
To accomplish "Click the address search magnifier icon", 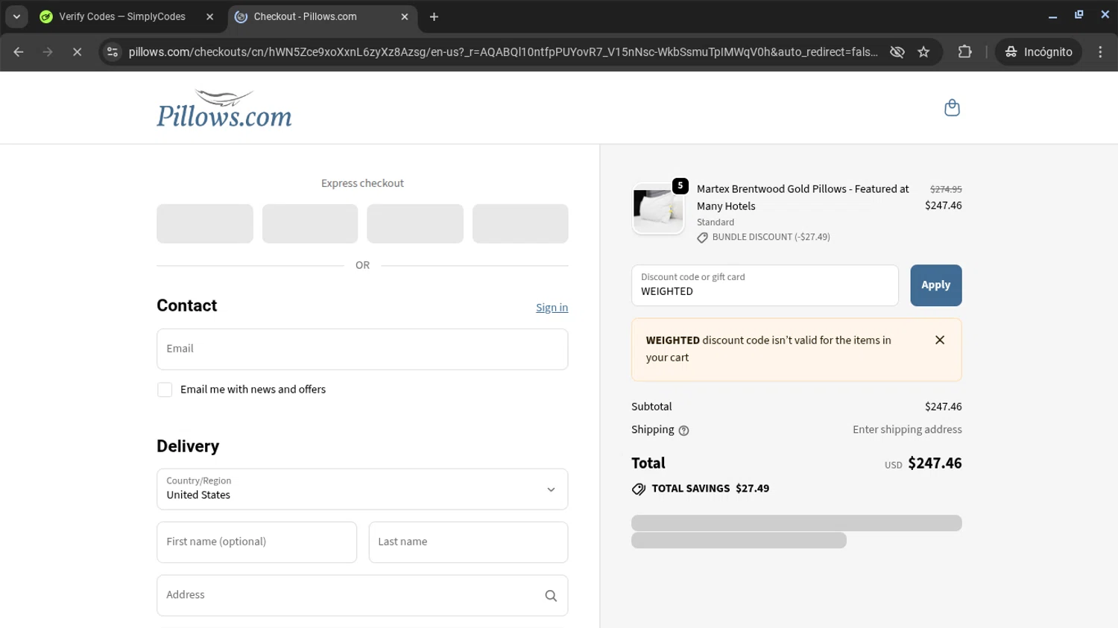I will (x=551, y=595).
